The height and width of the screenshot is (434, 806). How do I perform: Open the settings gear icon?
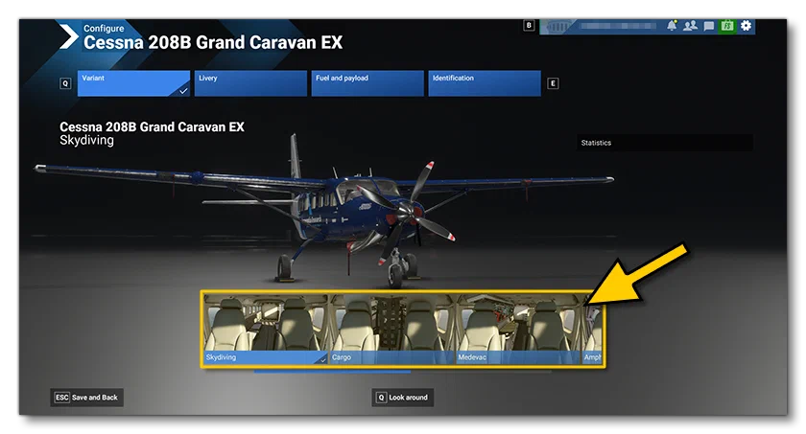coord(746,26)
